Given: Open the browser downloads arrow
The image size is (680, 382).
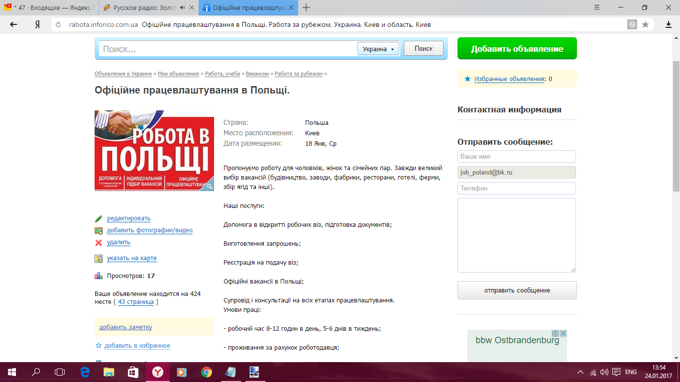Looking at the screenshot, I should point(669,24).
